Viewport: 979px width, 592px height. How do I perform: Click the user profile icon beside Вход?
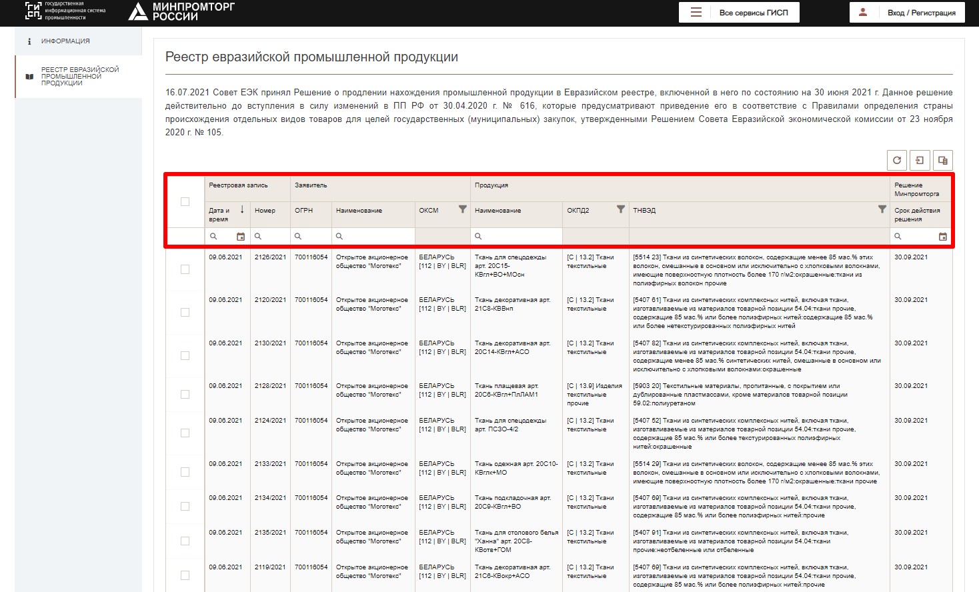tap(863, 13)
